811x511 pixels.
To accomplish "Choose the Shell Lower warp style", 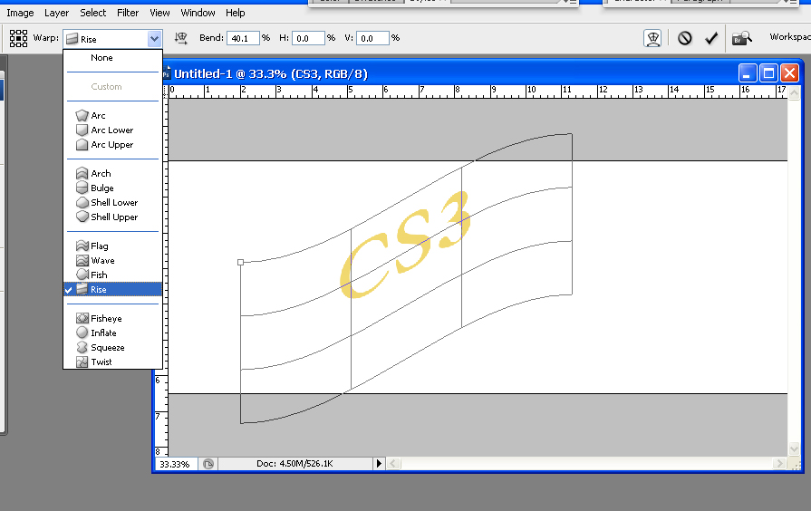I will click(x=112, y=202).
